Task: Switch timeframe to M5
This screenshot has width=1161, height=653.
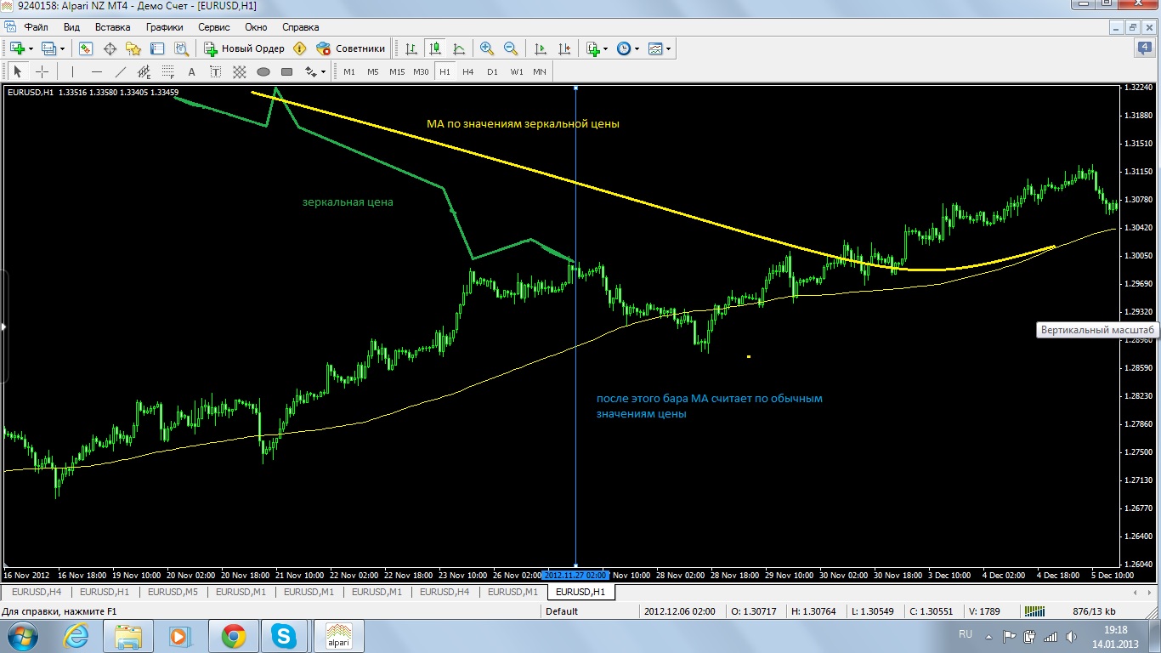Action: [x=372, y=71]
